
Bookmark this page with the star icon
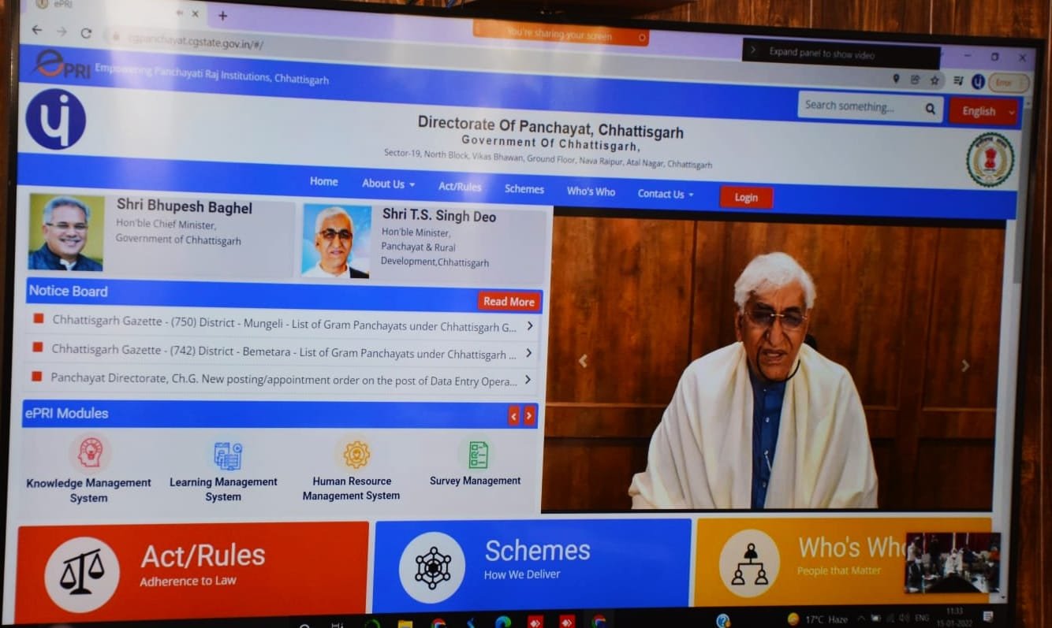point(934,80)
